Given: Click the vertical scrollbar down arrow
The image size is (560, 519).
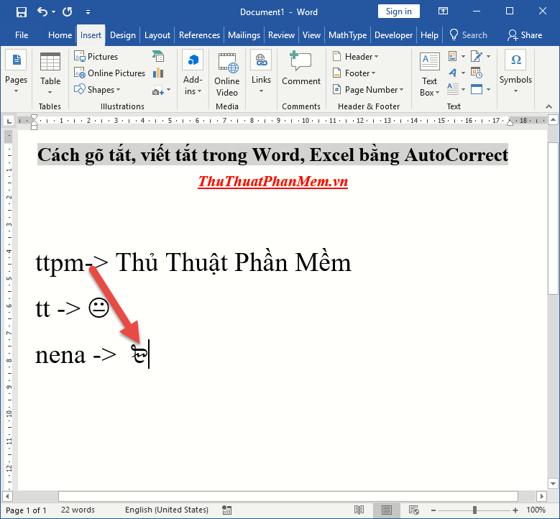Looking at the screenshot, I should coord(553,484).
